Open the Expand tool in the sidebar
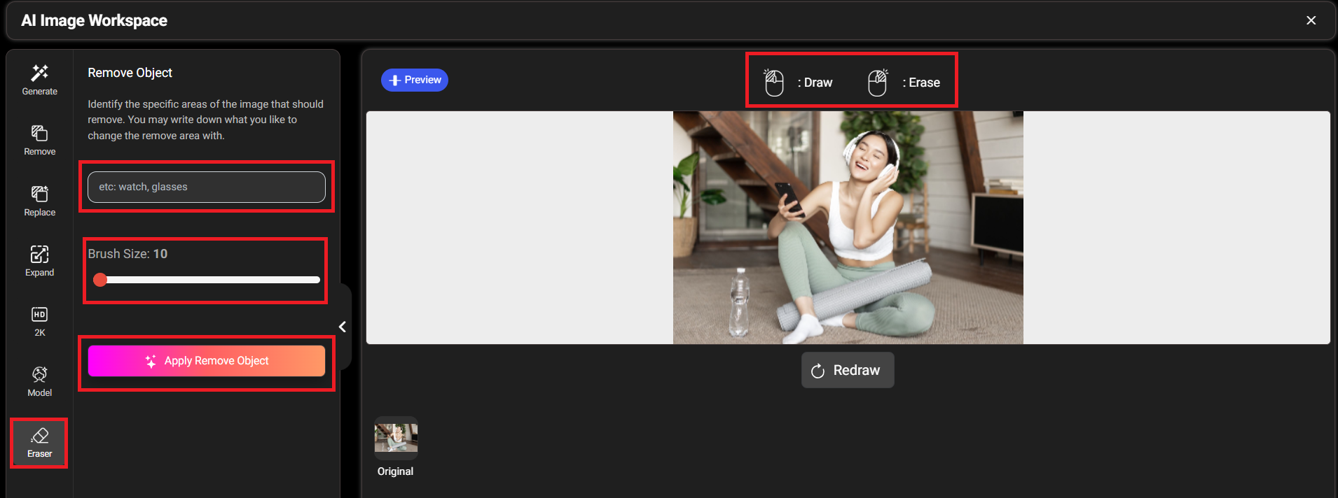 [x=39, y=261]
